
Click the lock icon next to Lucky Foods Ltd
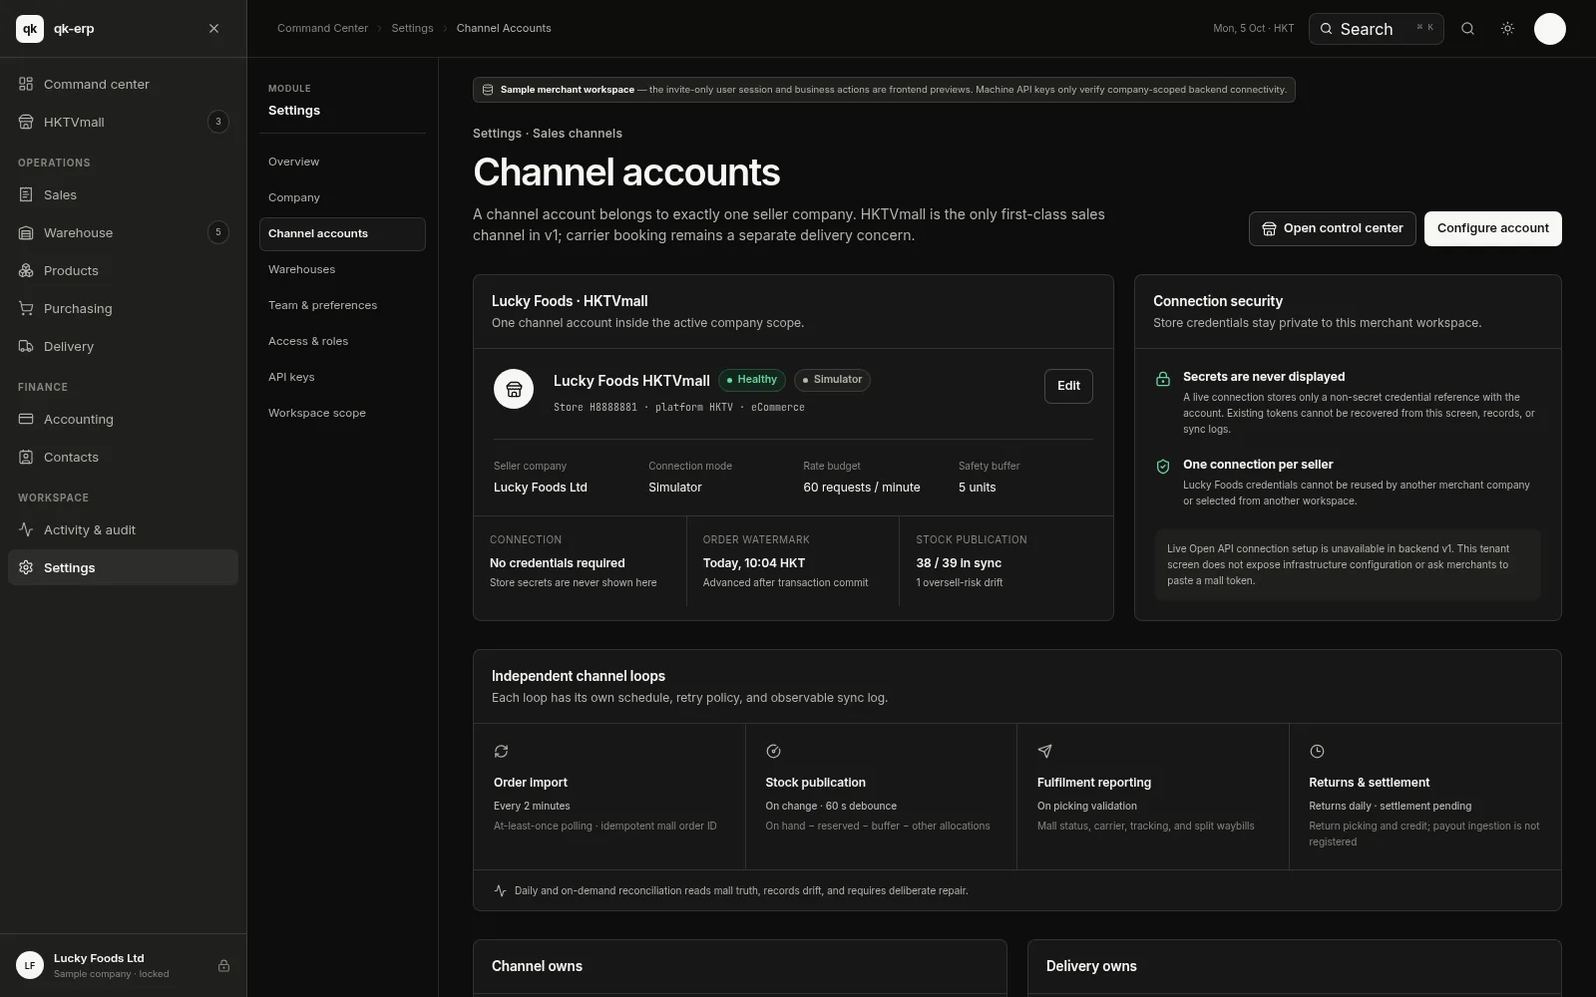223,965
